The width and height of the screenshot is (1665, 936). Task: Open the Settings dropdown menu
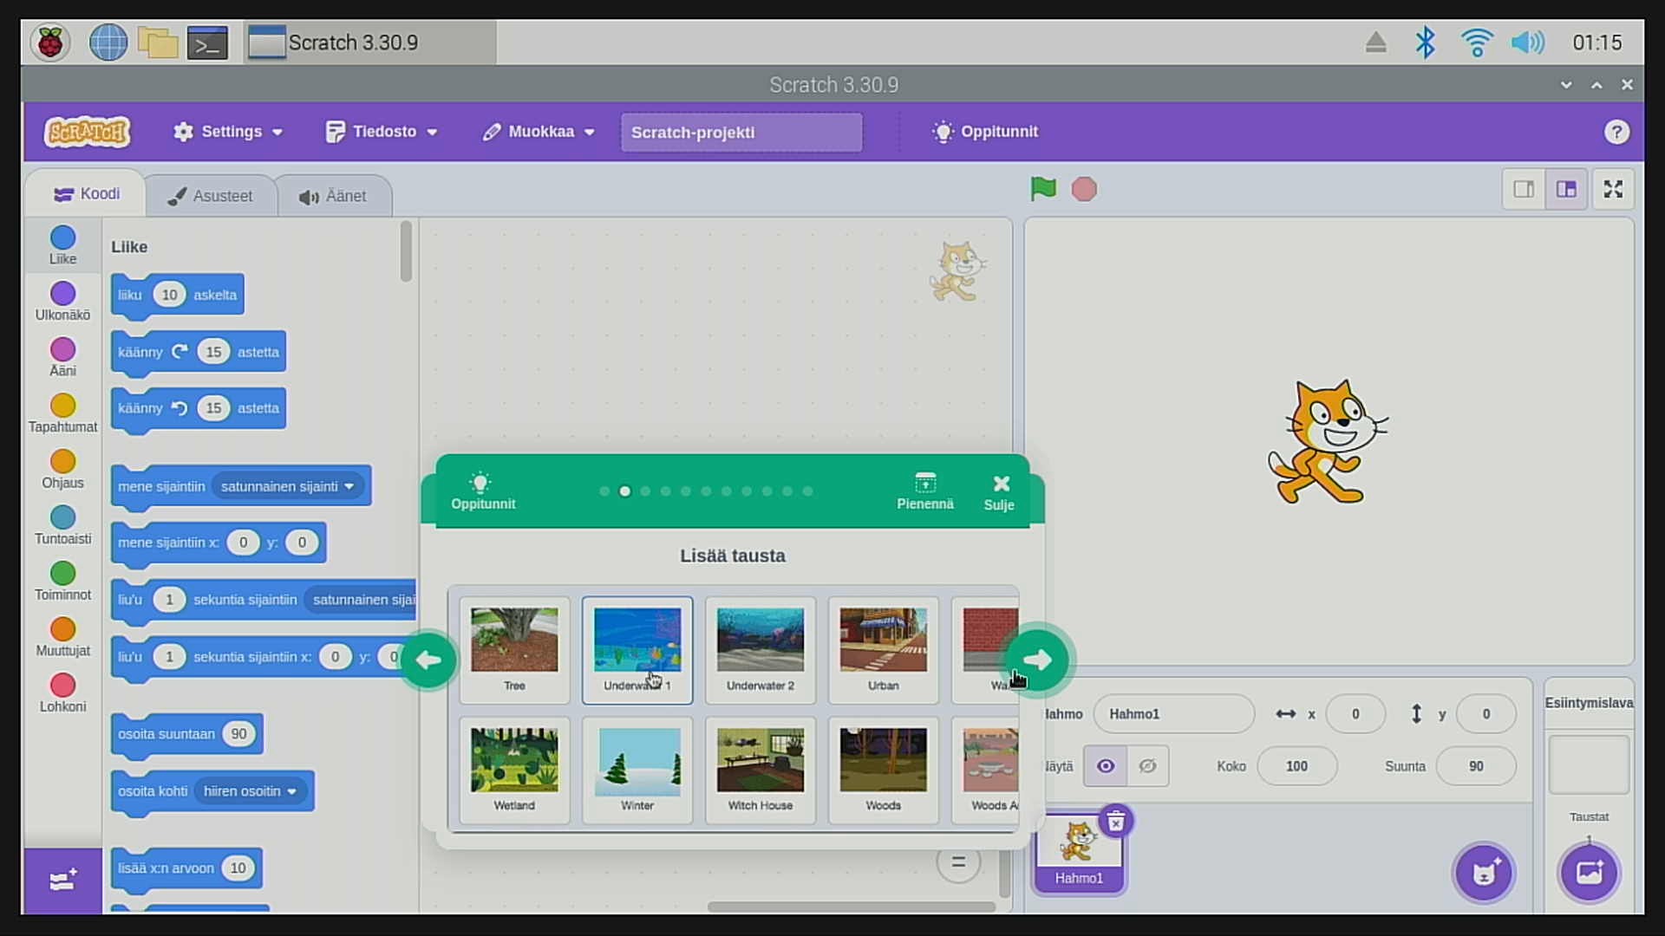228,132
